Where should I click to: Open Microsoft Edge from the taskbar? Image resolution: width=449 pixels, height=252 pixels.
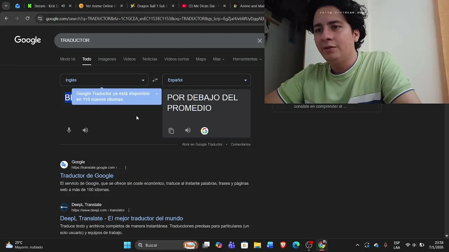tap(296, 245)
